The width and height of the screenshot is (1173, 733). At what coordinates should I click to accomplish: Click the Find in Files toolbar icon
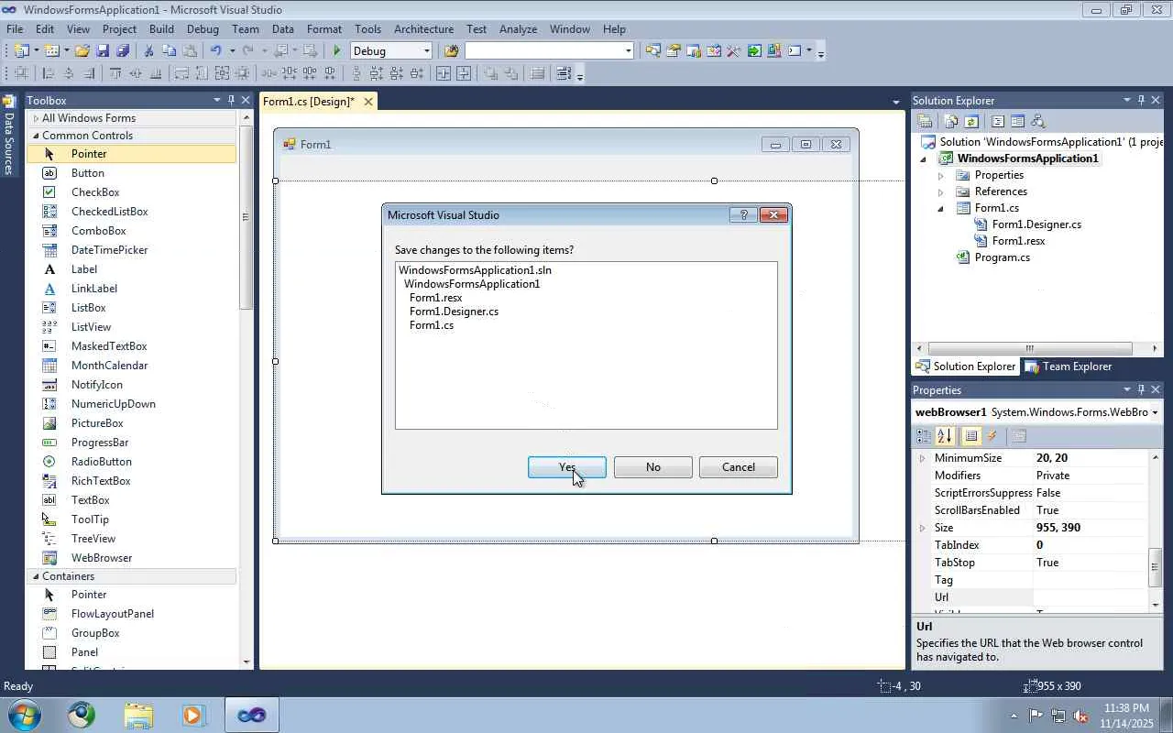point(451,51)
